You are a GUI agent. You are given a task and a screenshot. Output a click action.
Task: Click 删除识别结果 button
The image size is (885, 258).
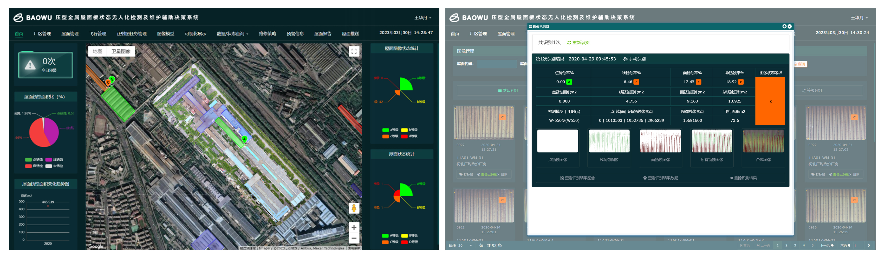[x=744, y=178]
